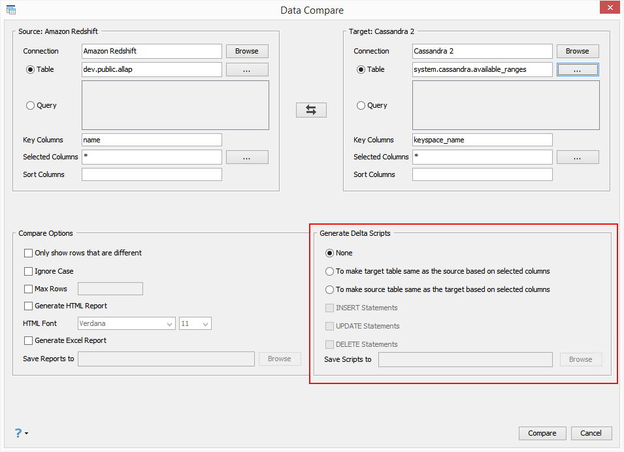624x452 pixels.
Task: Open target Selected Columns ellipsis button
Action: click(578, 157)
